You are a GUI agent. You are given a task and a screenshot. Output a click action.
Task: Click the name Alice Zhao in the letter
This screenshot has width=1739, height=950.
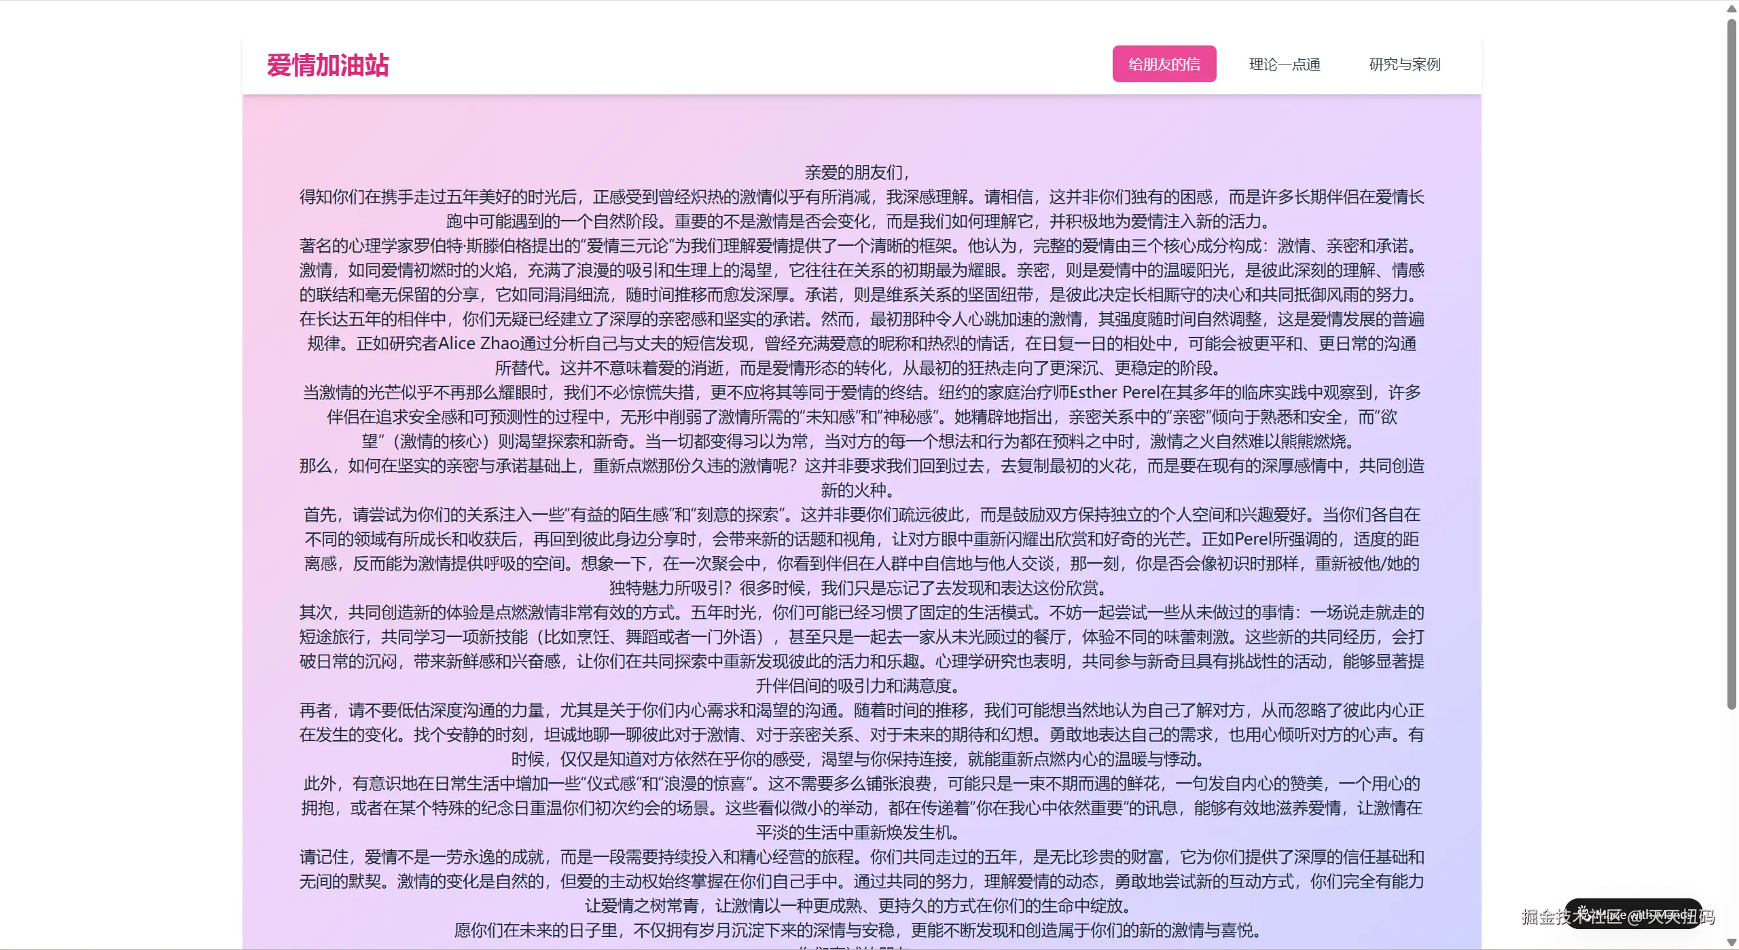pyautogui.click(x=478, y=344)
